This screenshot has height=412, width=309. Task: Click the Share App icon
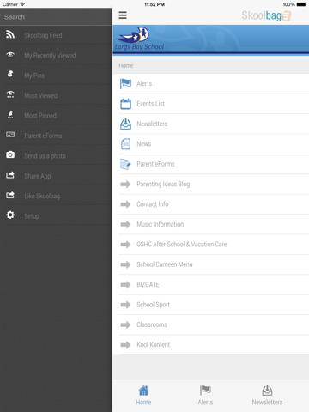tap(10, 175)
